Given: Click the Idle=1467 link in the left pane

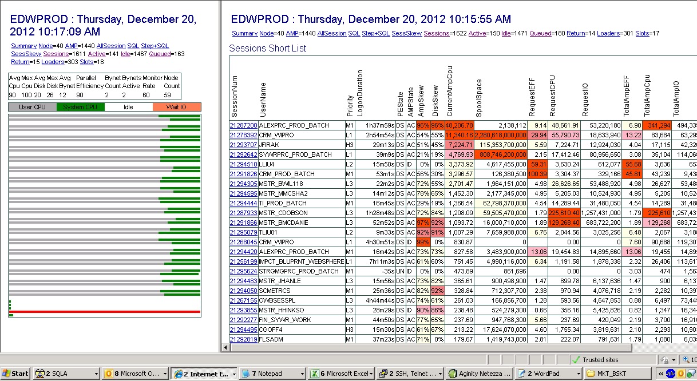Looking at the screenshot, I should [x=126, y=54].
